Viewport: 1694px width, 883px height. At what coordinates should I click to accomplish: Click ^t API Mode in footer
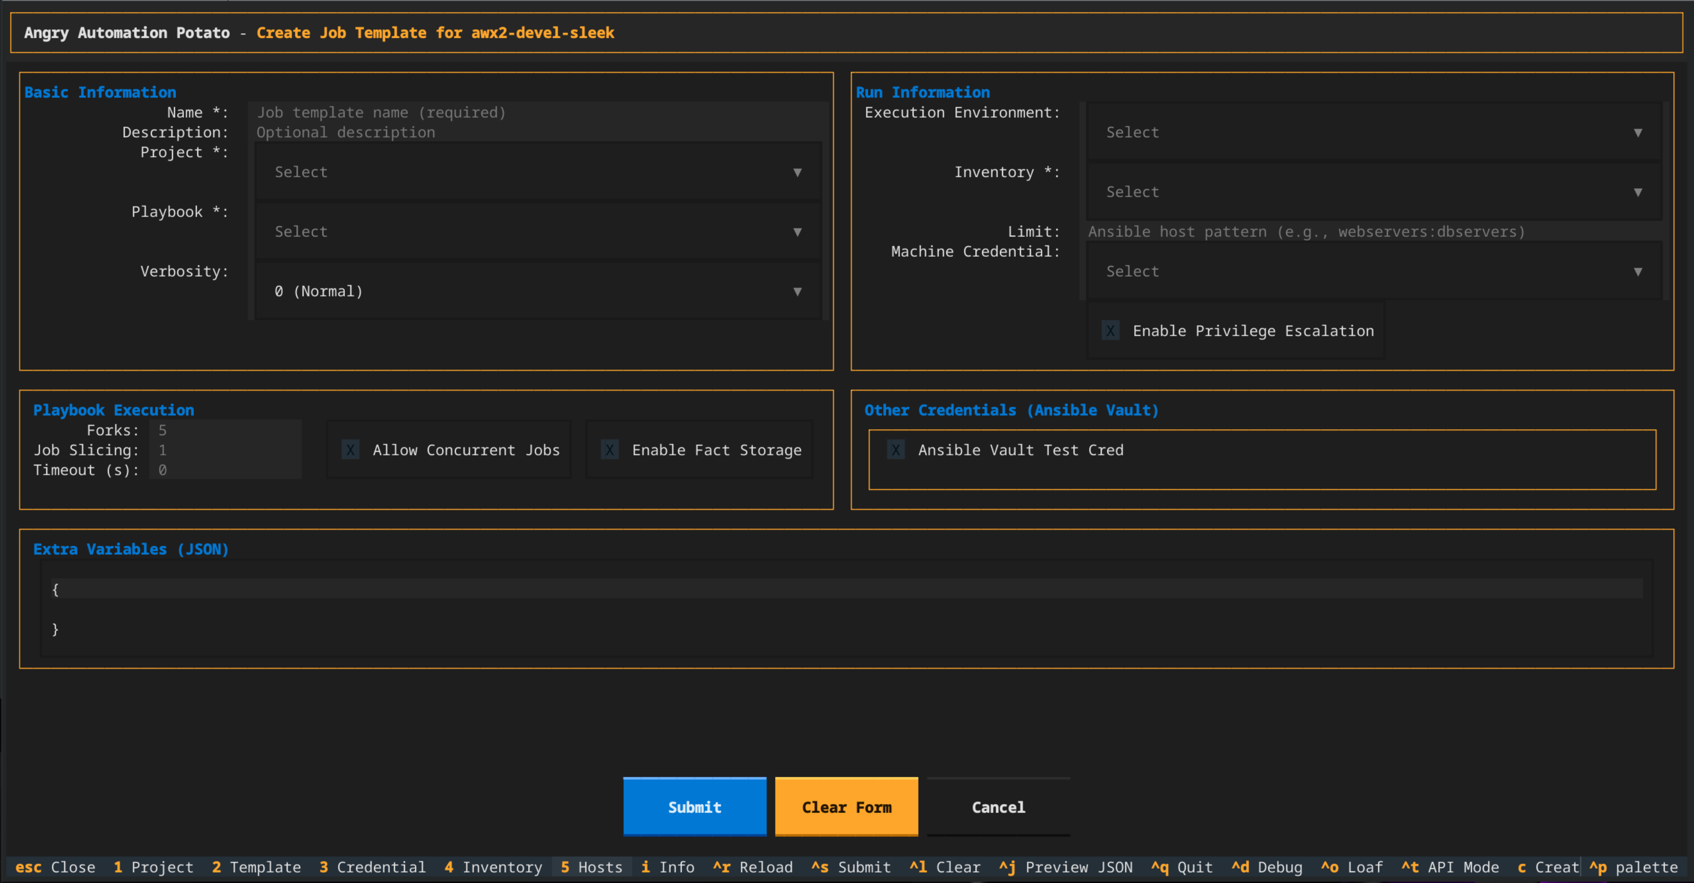[x=1450, y=867]
